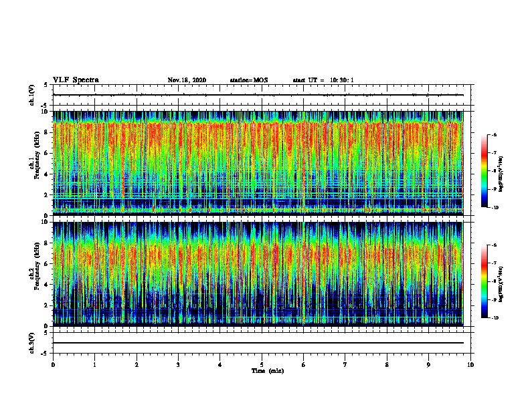
Task: Click the ch.1(V) axis "5" tick label
Action: [46, 85]
